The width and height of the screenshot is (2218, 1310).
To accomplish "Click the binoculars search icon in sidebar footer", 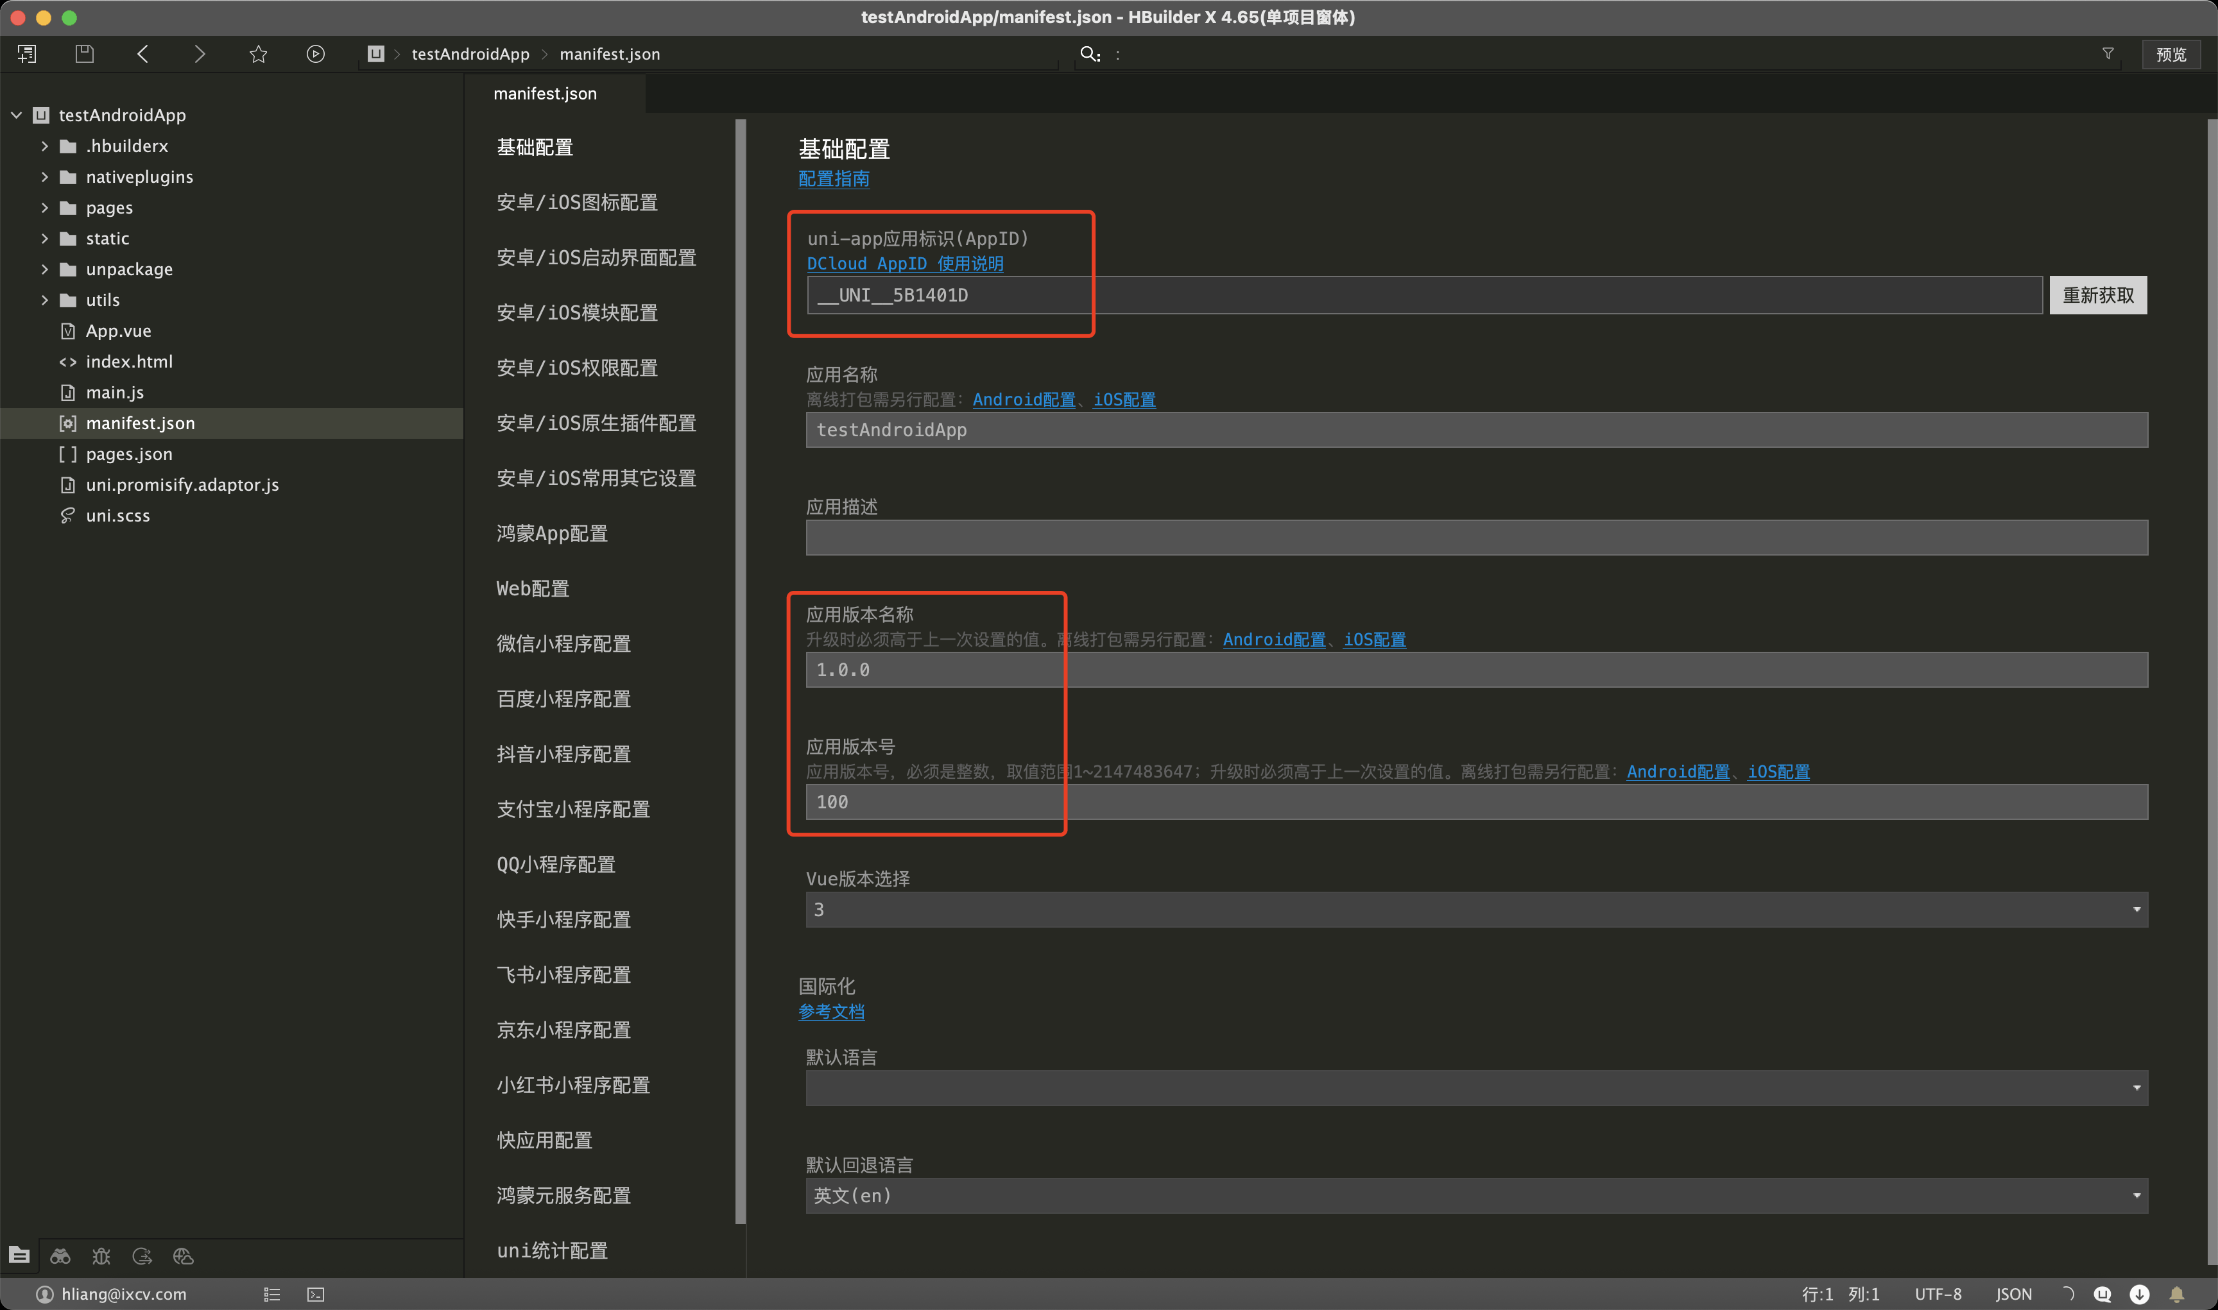I will click(60, 1255).
